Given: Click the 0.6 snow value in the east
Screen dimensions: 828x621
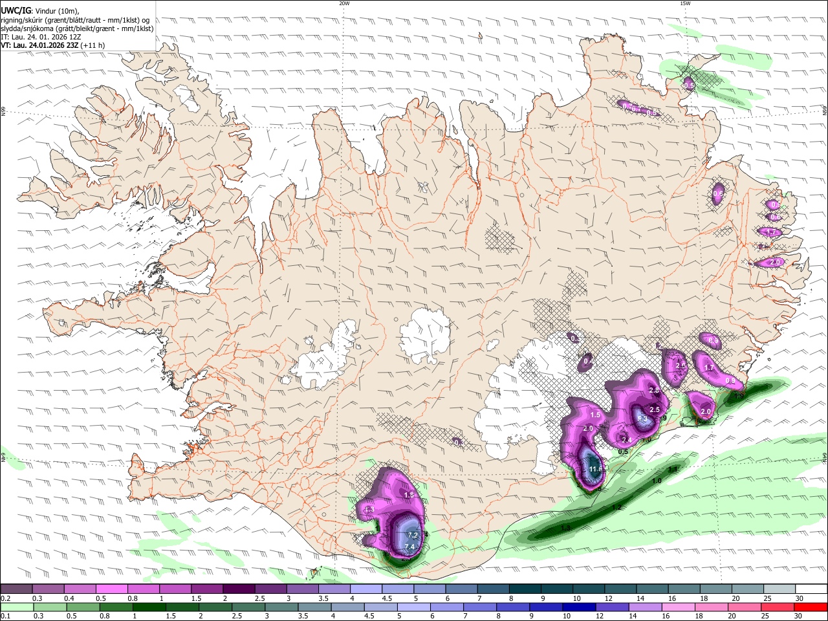Looking at the screenshot, I should coord(717,193).
